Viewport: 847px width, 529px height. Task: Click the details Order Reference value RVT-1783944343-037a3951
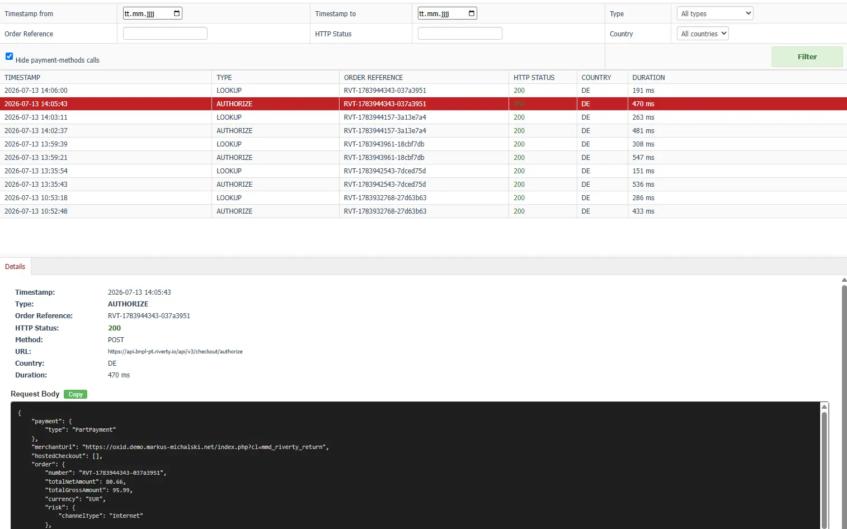[x=149, y=316]
